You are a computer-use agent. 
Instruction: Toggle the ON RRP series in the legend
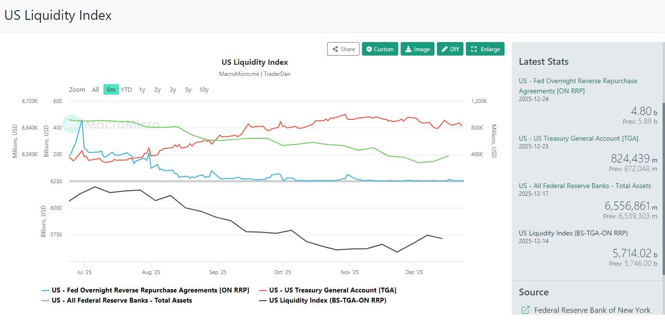pyautogui.click(x=145, y=290)
